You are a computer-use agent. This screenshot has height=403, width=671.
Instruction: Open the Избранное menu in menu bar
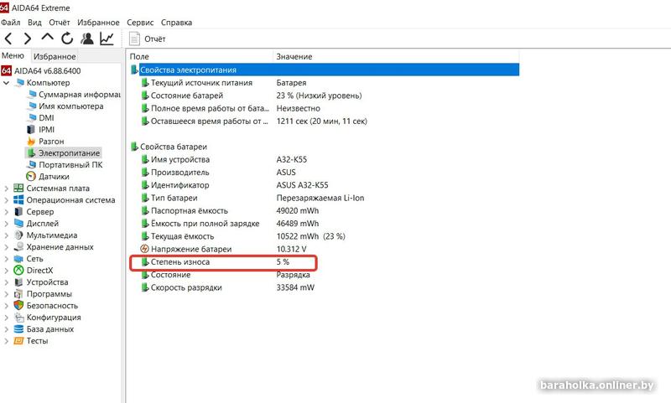coord(98,23)
